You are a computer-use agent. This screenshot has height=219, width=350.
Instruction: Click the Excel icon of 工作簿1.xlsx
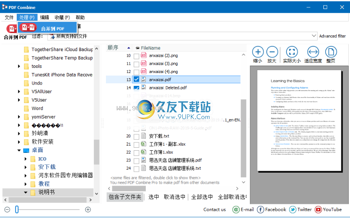[144, 152]
